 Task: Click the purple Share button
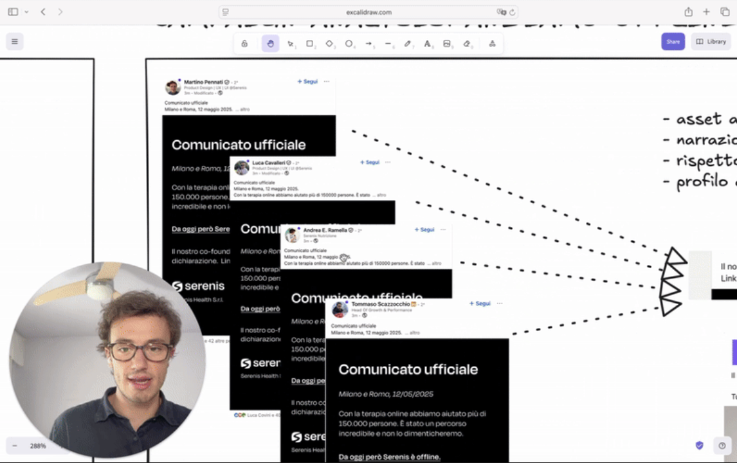[673, 42]
